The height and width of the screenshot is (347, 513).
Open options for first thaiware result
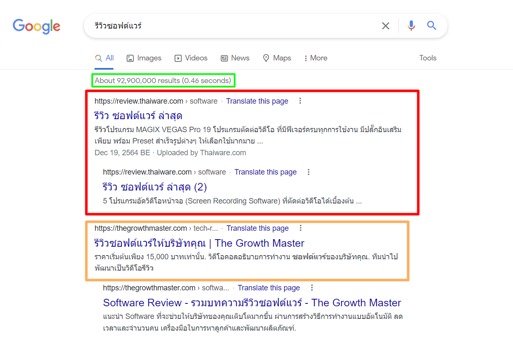coord(300,101)
